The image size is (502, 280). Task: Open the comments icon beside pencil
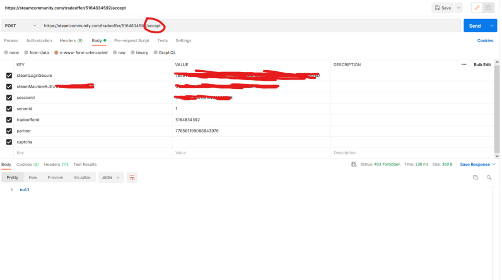coord(488,8)
